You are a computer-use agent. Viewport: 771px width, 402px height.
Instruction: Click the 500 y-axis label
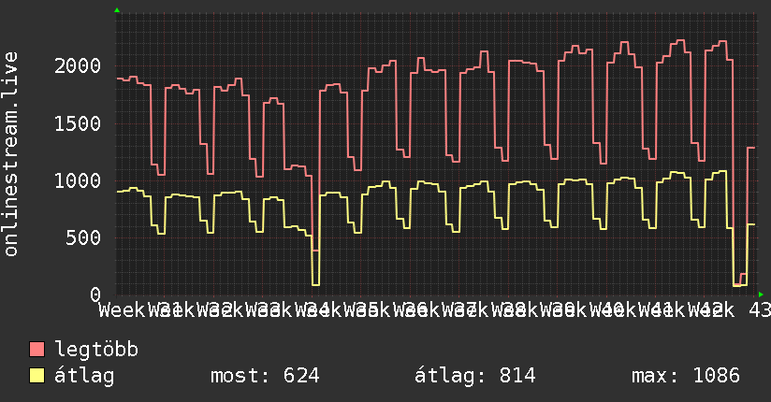(83, 238)
